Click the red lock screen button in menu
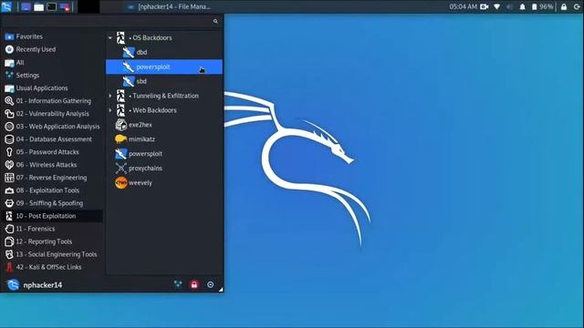Screen dimensions: 584x328 194,284
